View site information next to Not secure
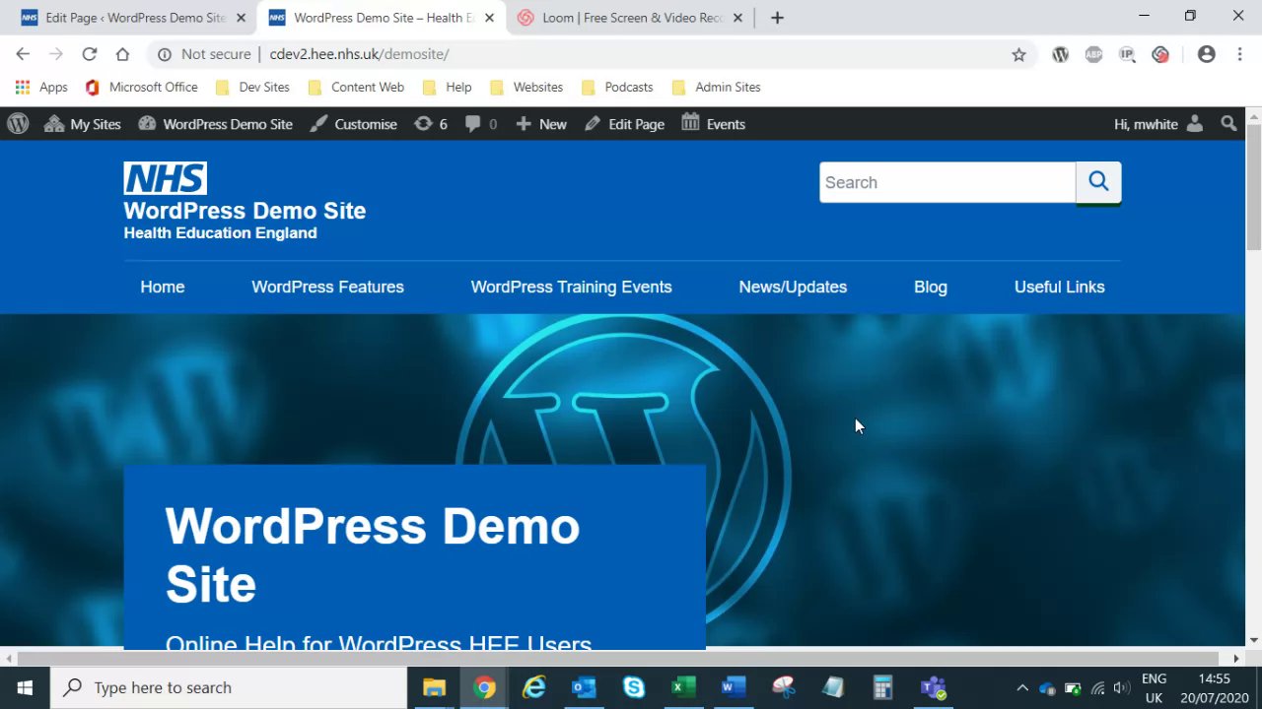Viewport: 1262px width, 709px height. (165, 54)
